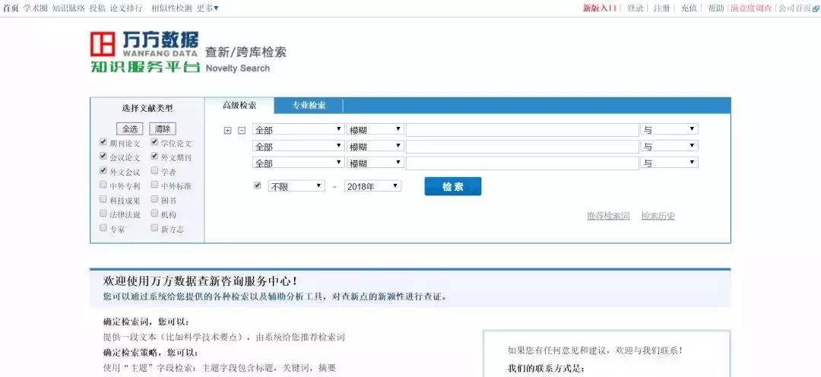Click the 注册 register link
This screenshot has width=821, height=377.
[x=662, y=8]
